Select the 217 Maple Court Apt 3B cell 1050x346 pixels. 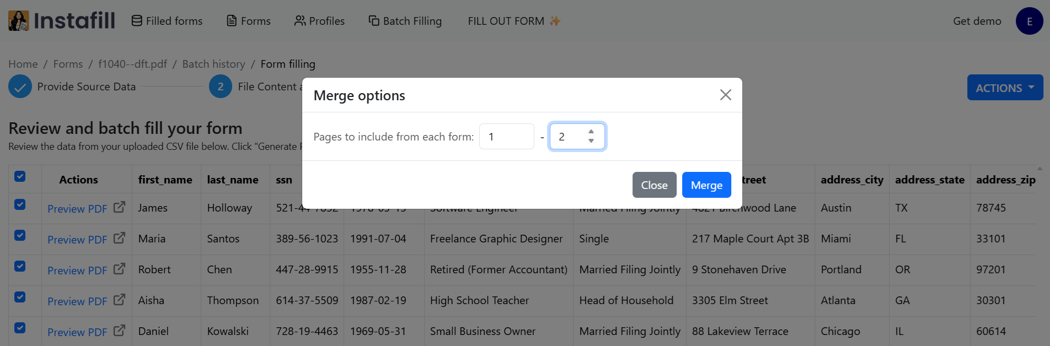point(751,239)
